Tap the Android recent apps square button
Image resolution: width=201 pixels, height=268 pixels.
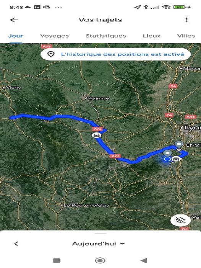(57, 260)
